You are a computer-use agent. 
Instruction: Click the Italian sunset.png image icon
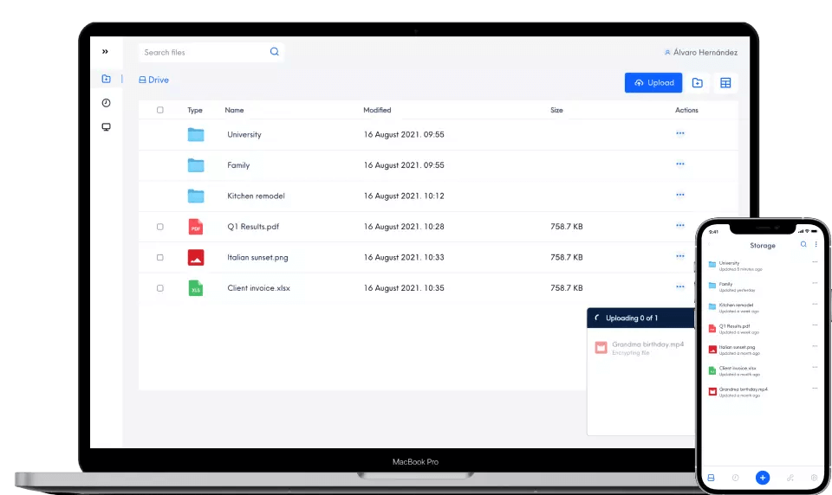tap(196, 257)
